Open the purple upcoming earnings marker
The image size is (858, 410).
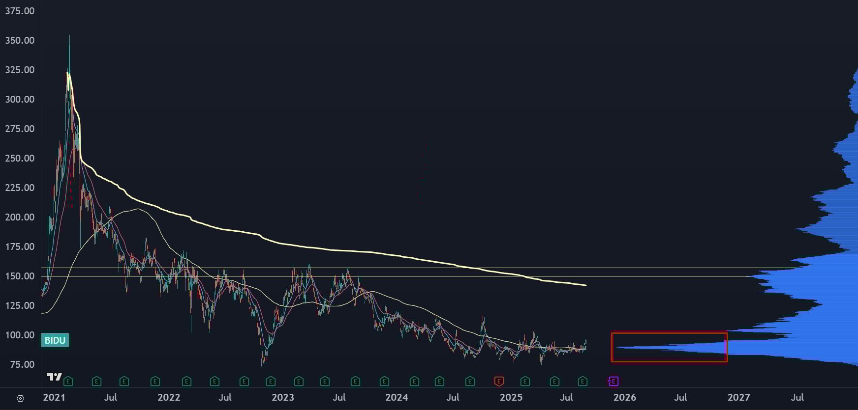(x=613, y=381)
